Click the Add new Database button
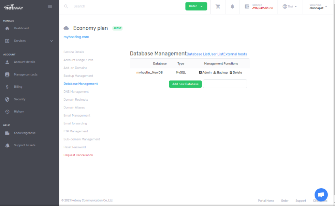This screenshot has height=206, width=335. [185, 84]
